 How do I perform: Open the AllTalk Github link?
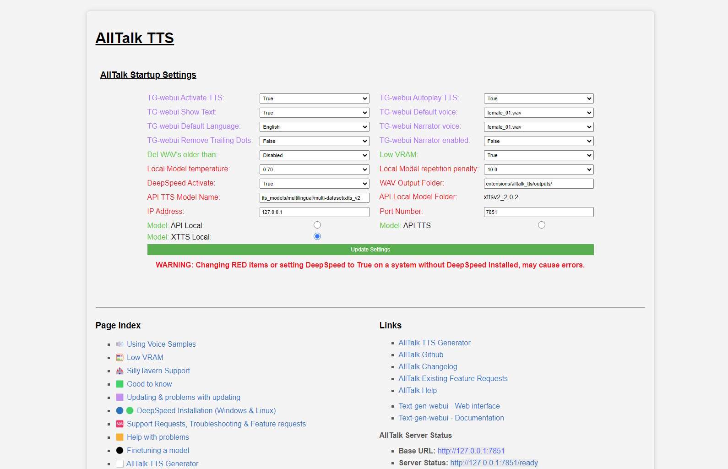[421, 354]
